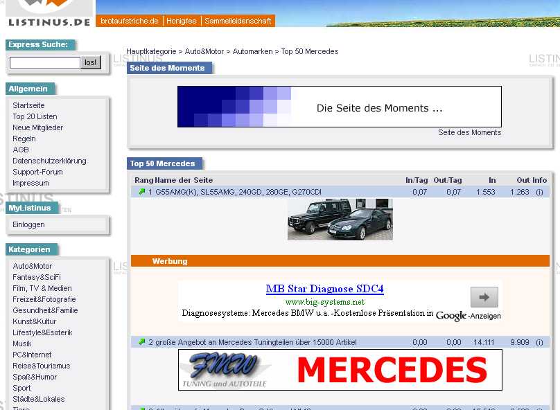
Task: Click the Listinus.de logo
Action: point(49,14)
